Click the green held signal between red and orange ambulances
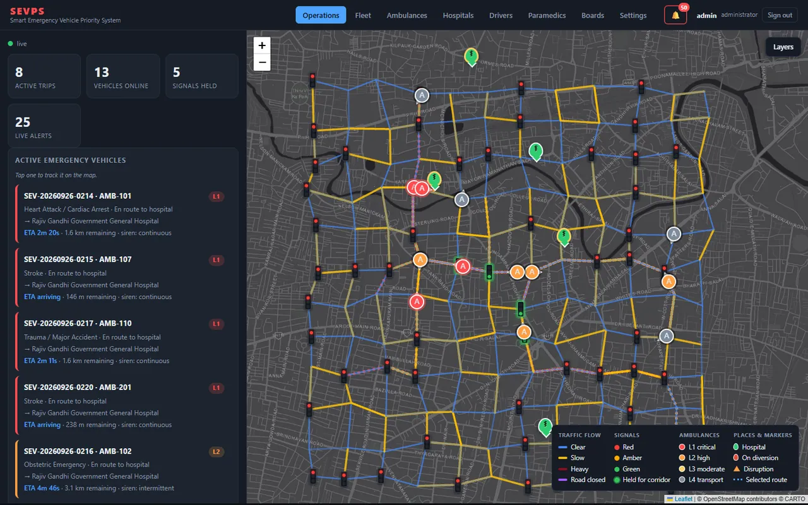 489,272
